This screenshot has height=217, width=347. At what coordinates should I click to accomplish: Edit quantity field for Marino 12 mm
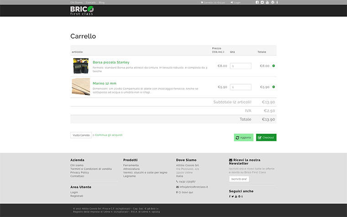[x=241, y=87]
